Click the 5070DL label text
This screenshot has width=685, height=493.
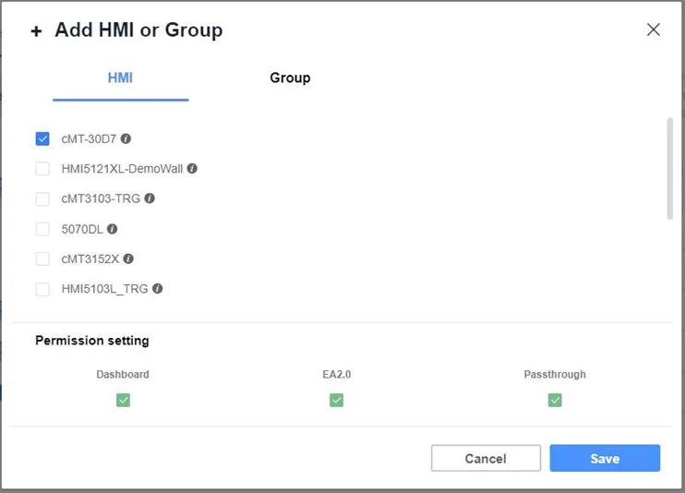coord(82,229)
